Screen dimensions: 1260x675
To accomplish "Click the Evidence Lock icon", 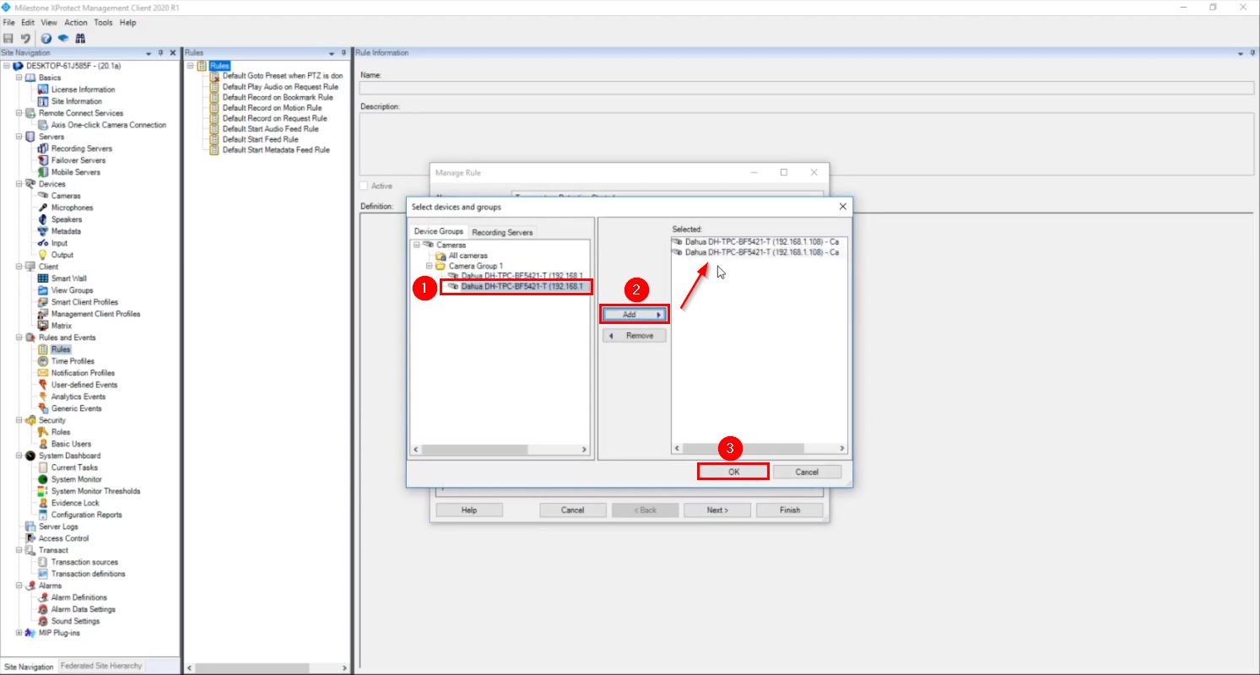I will 42,503.
